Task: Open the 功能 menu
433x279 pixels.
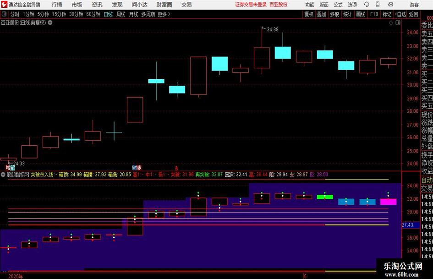Action: click(x=310, y=5)
